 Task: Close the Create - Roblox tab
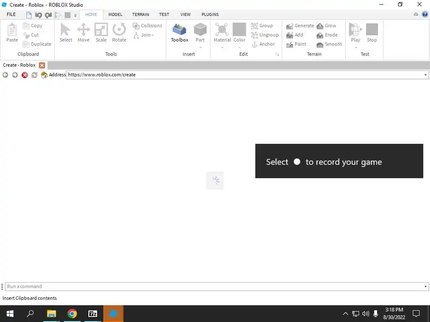pos(42,65)
